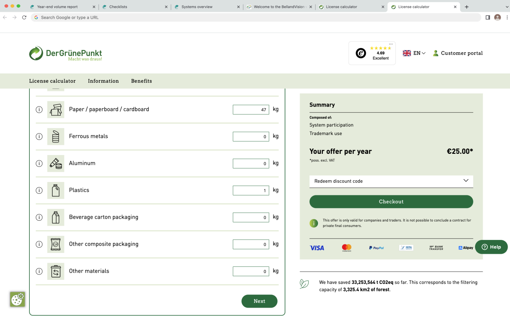
Task: Click the info icon beside Other composite packaging
Action: (39, 244)
